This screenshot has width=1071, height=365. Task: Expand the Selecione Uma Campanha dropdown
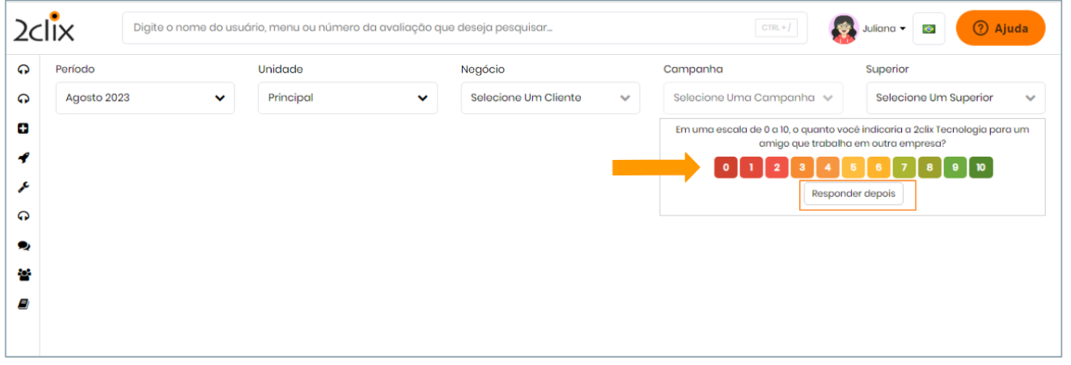(x=752, y=98)
